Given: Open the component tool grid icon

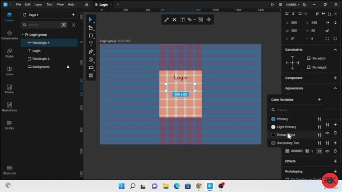Looking at the screenshot, I should 91,76.
